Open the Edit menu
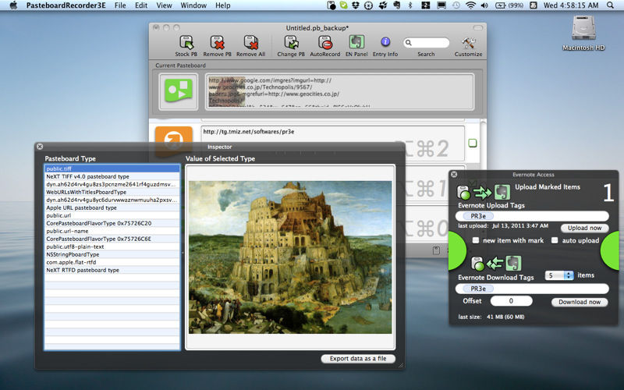The height and width of the screenshot is (390, 624). (x=141, y=5)
